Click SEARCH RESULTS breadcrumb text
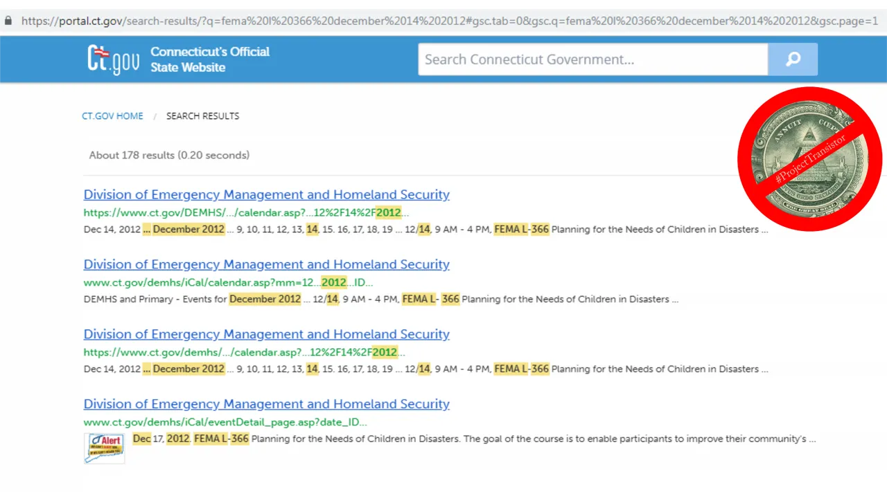 click(202, 116)
